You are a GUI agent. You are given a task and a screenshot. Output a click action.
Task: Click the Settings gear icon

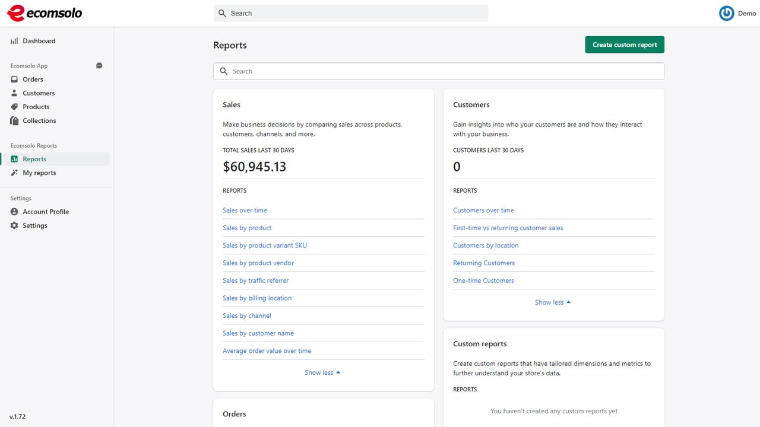tap(14, 225)
